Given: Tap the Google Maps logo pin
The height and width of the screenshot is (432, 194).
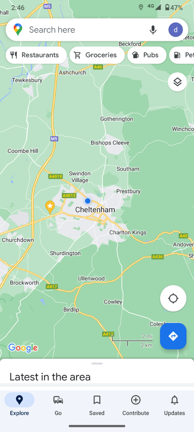Looking at the screenshot, I should pos(18,30).
